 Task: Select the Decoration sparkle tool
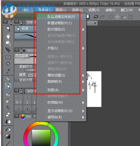8,107
